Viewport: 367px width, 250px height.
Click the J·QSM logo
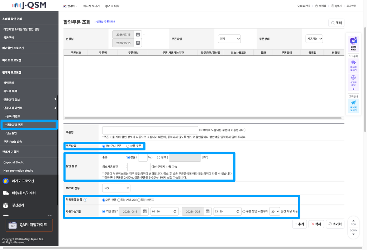coord(29,5)
